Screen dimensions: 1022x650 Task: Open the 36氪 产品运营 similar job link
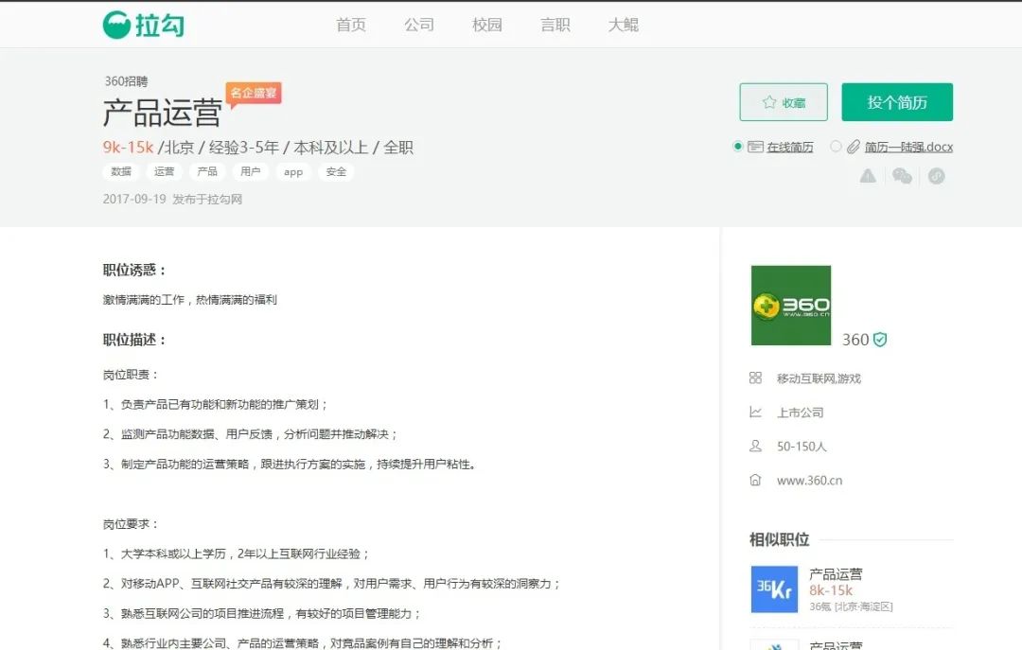[836, 574]
